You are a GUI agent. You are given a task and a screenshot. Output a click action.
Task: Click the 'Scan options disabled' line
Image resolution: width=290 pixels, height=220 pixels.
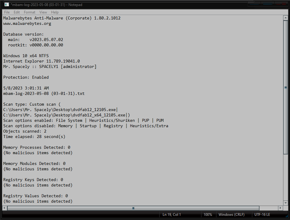(x=86, y=126)
